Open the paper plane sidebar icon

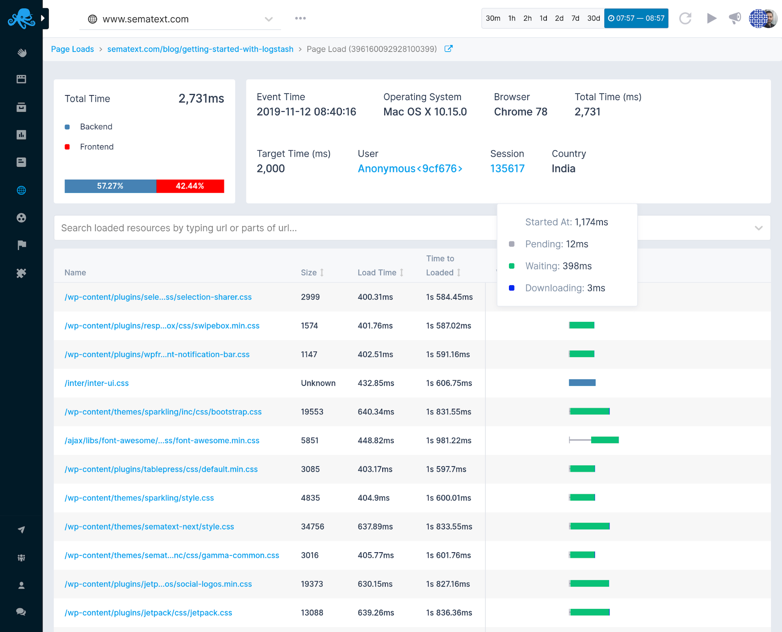[22, 530]
